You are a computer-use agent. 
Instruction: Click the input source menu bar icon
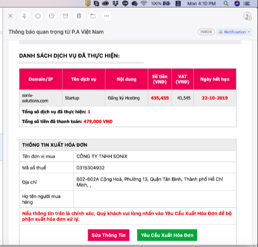coord(178,4)
